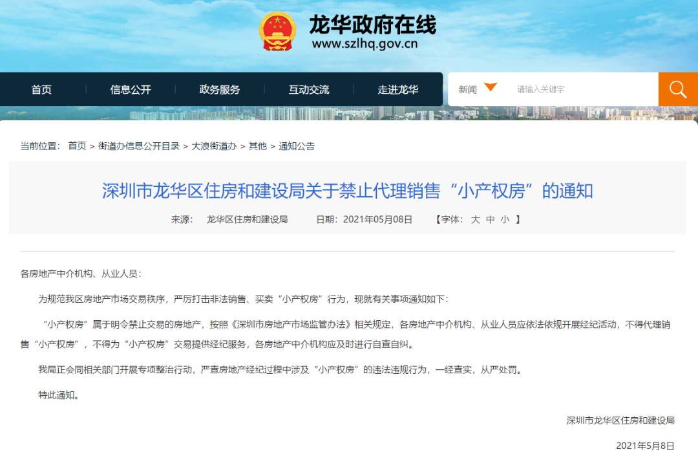Click the signature 深圳市龙华区住房和建设局
This screenshot has width=698, height=467.
[x=620, y=420]
